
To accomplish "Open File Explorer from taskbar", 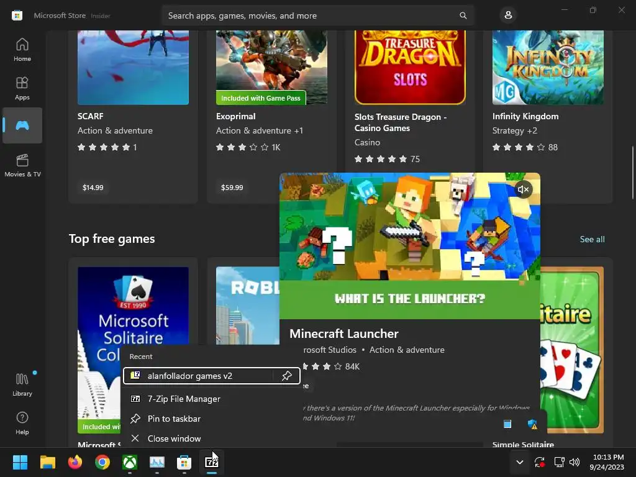I will pos(47,462).
